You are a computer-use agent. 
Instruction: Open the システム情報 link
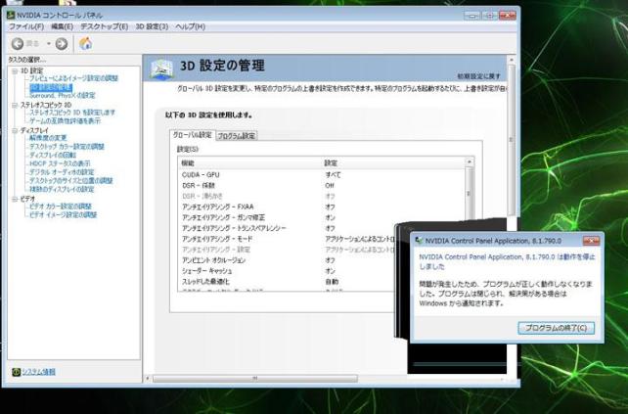(38, 372)
